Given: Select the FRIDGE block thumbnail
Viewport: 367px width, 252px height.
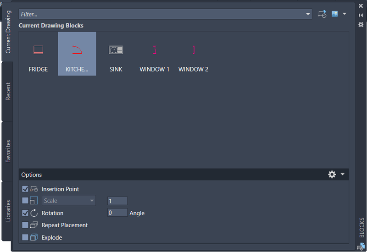Looking at the screenshot, I should [x=38, y=54].
